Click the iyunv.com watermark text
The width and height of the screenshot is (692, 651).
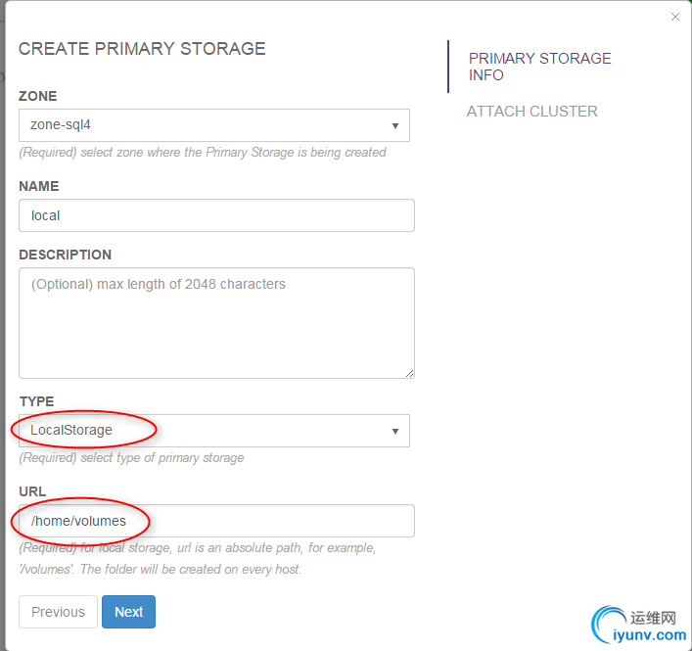click(x=654, y=633)
